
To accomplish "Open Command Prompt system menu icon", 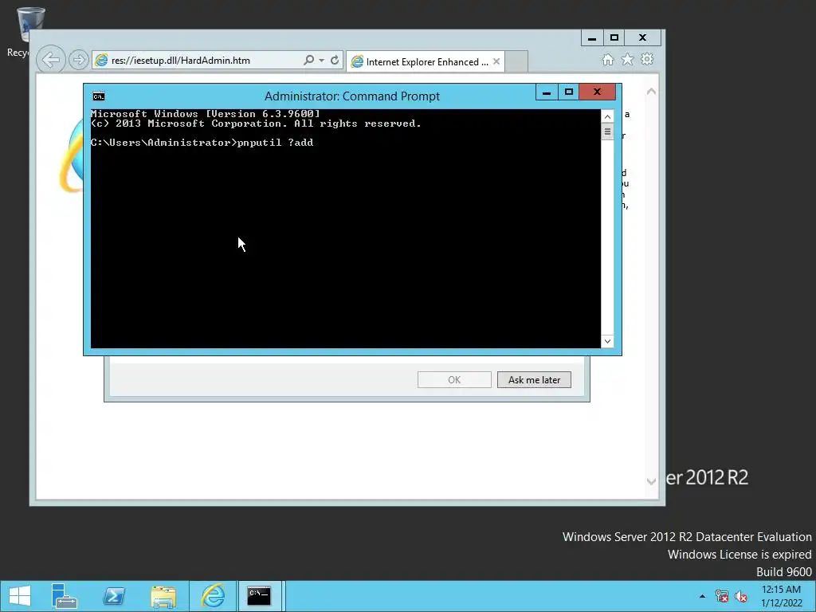I will [98, 96].
